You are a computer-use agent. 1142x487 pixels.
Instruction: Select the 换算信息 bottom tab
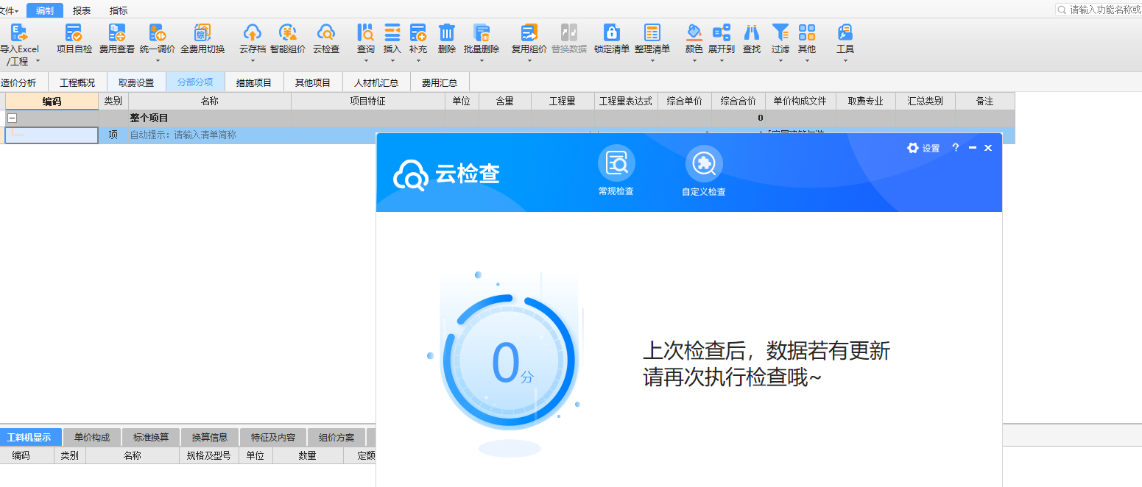(x=210, y=437)
